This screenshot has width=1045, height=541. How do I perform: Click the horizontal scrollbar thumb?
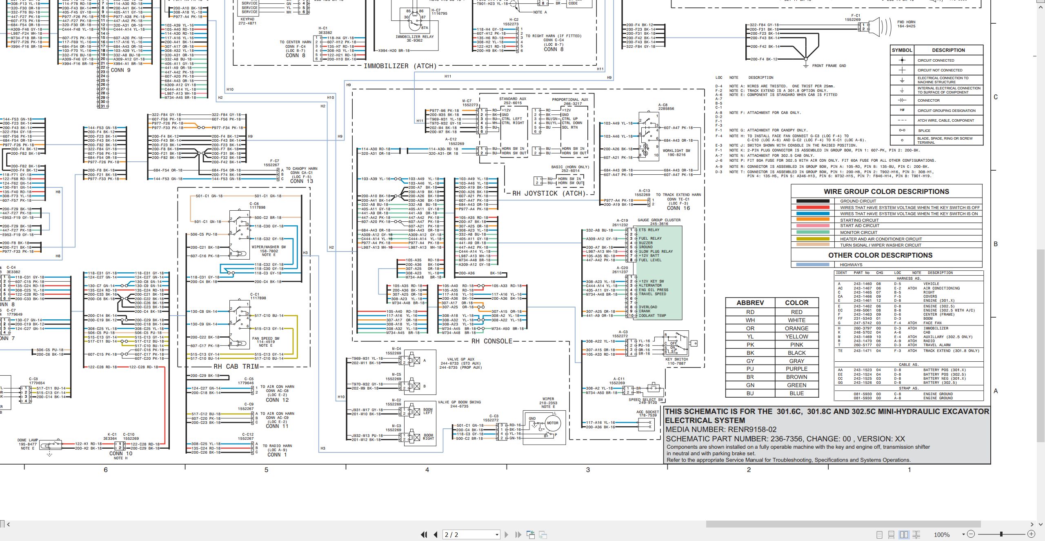(843, 524)
